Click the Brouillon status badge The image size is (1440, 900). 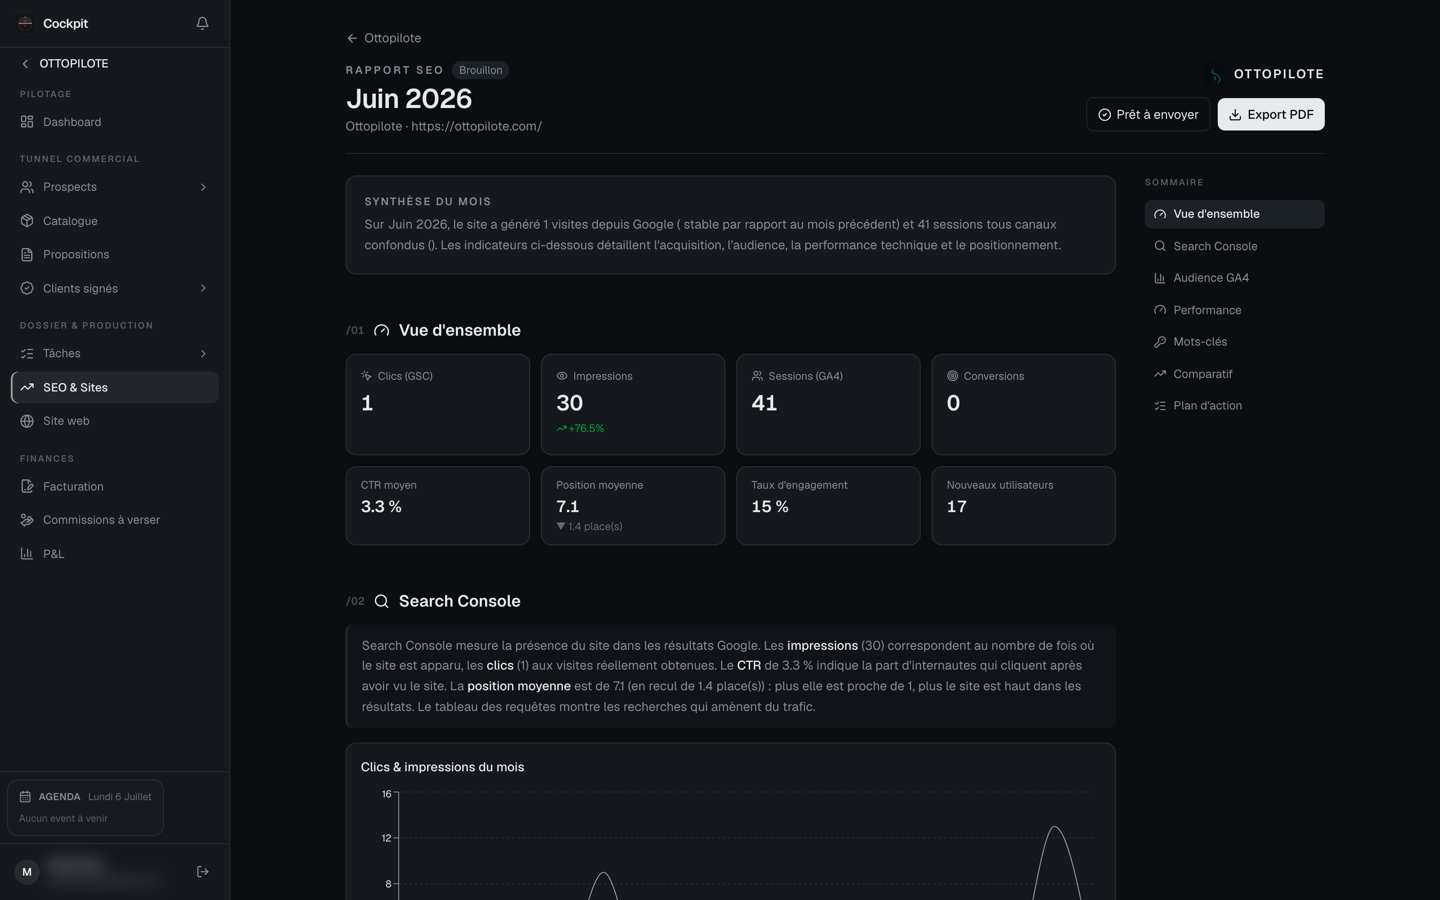click(x=480, y=70)
